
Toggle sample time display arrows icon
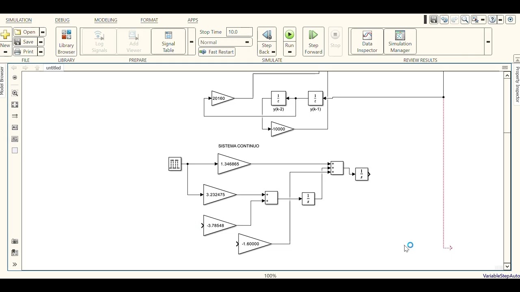pos(15,116)
